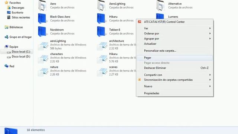Select Escritorio in navigation pane
Screen dimensions: 238x134
(x=17, y=12)
